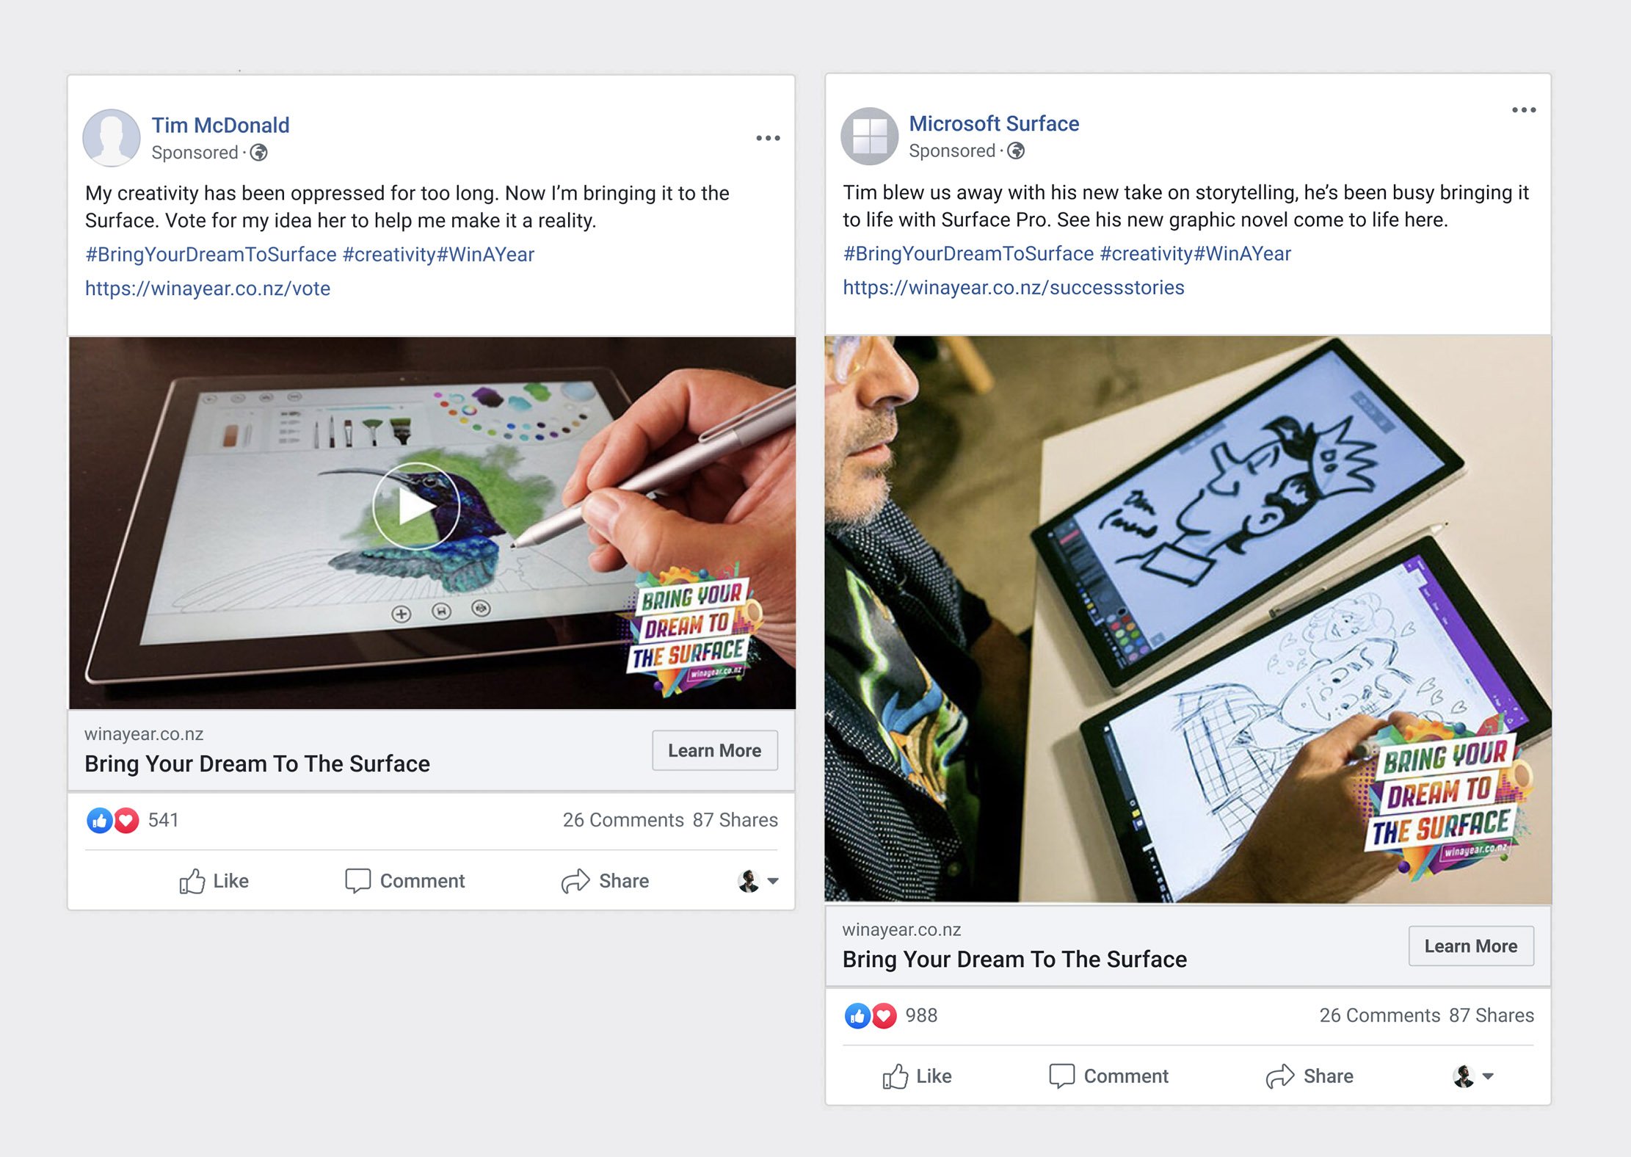1631x1157 pixels.
Task: Click the #BringYourDreamToSurface hashtag in Tim's post
Action: tap(211, 255)
